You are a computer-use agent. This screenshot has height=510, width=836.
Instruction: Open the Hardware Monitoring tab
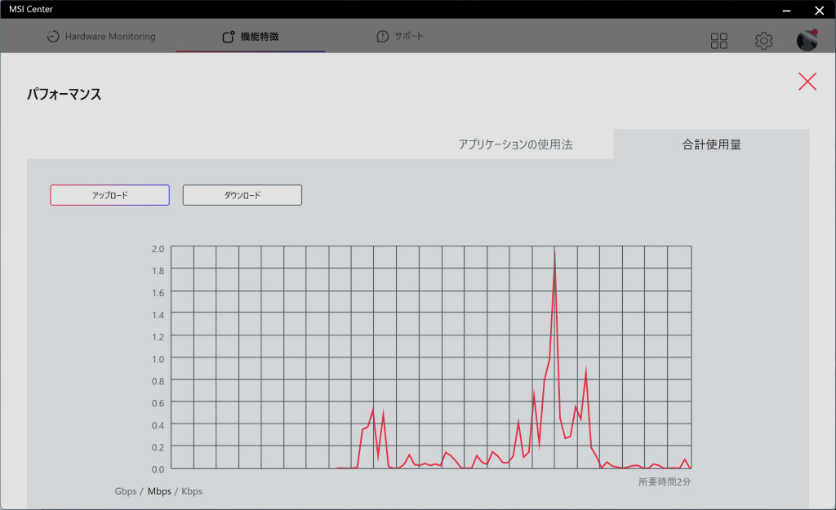(x=101, y=36)
